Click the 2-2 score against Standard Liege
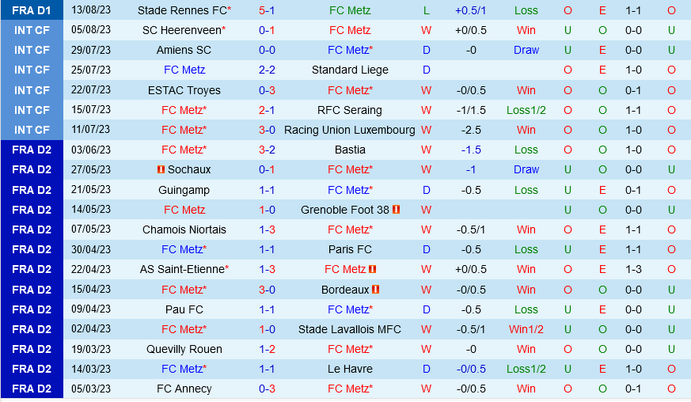The width and height of the screenshot is (691, 402). [267, 70]
